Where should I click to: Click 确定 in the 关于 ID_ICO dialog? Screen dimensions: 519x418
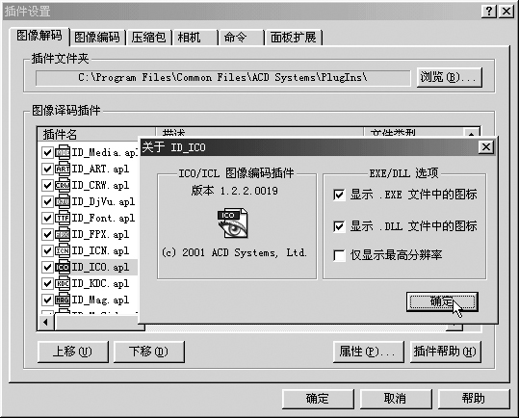[x=442, y=301]
